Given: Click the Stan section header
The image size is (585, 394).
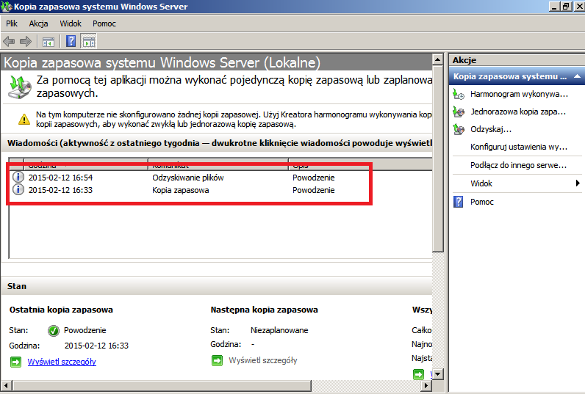Looking at the screenshot, I should (216, 286).
